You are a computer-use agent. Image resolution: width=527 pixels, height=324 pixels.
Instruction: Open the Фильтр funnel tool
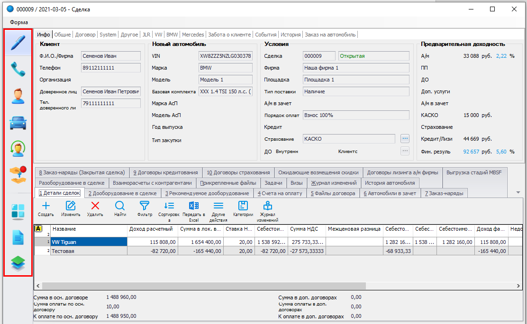click(144, 206)
